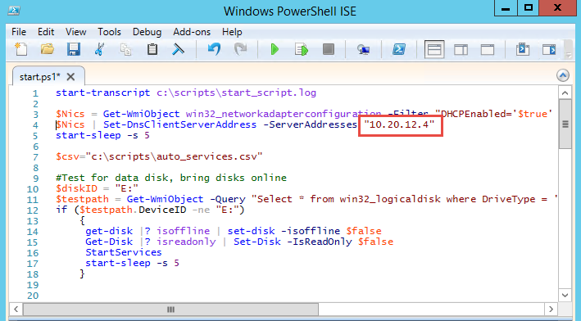
Task: Open the Debug menu
Action: click(147, 32)
